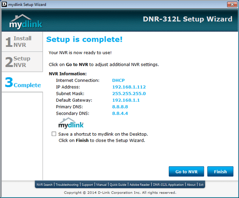Image resolution: width=239 pixels, height=198 pixels.
Task: Click the IP address 192.168.1.112
Action: point(129,87)
